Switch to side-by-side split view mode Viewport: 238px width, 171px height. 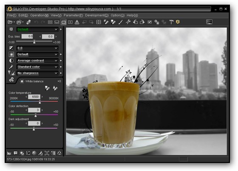70,22
